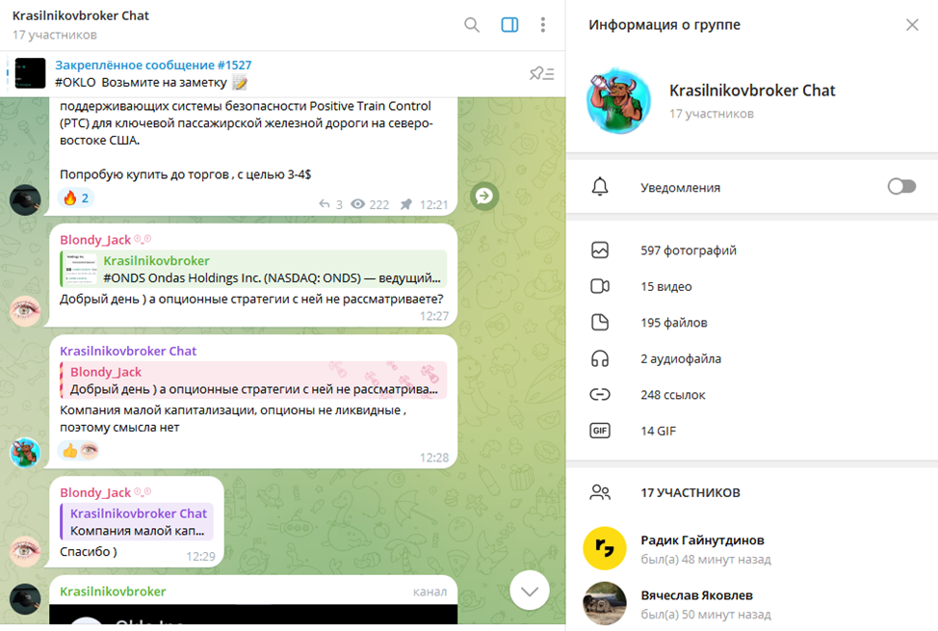
Task: Open the 14 GIF icon
Action: (x=600, y=431)
